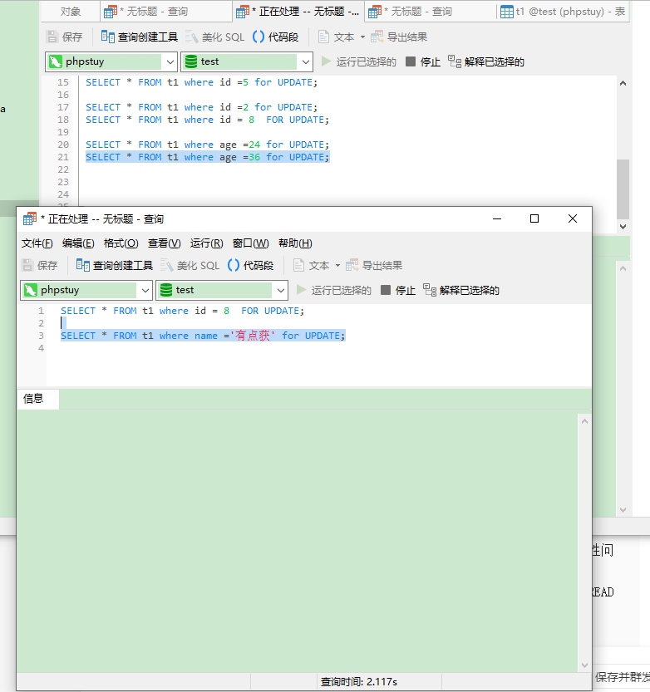650x692 pixels.
Task: Open Query Builder tool in background window
Action: 139,37
